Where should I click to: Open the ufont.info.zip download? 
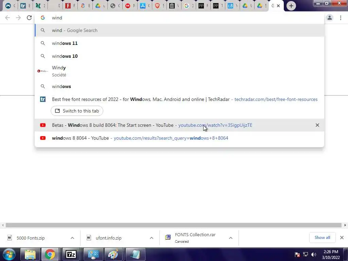click(x=108, y=238)
